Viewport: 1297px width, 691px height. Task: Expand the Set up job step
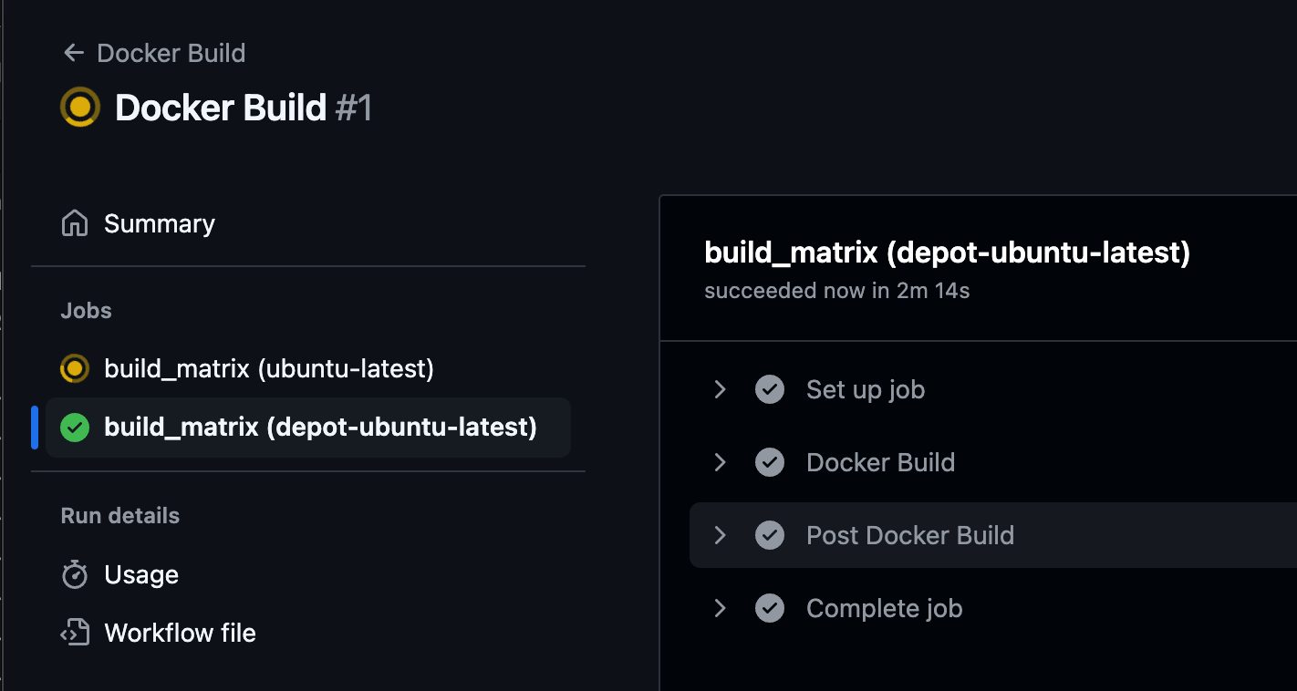point(720,389)
